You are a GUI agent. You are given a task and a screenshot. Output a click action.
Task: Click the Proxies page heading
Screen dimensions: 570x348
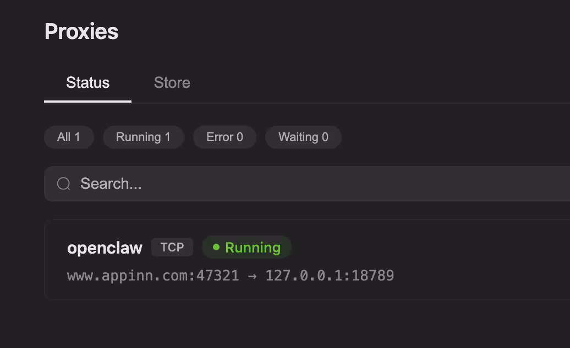[81, 31]
